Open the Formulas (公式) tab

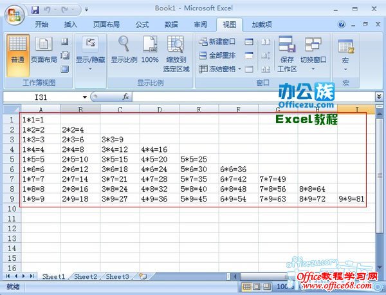tap(142, 24)
